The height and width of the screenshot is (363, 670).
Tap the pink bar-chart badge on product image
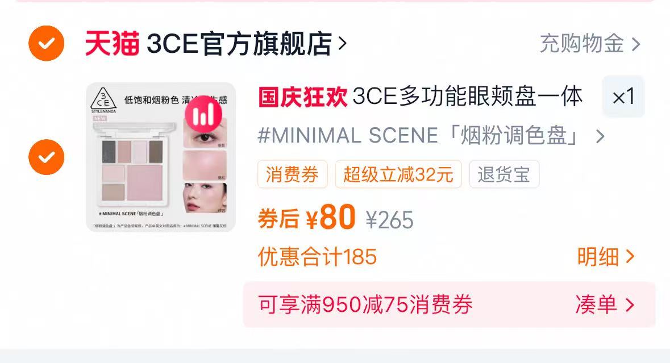tap(203, 114)
